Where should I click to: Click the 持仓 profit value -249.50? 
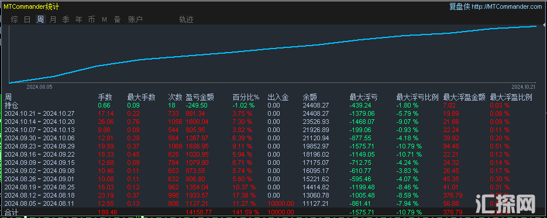coord(197,105)
